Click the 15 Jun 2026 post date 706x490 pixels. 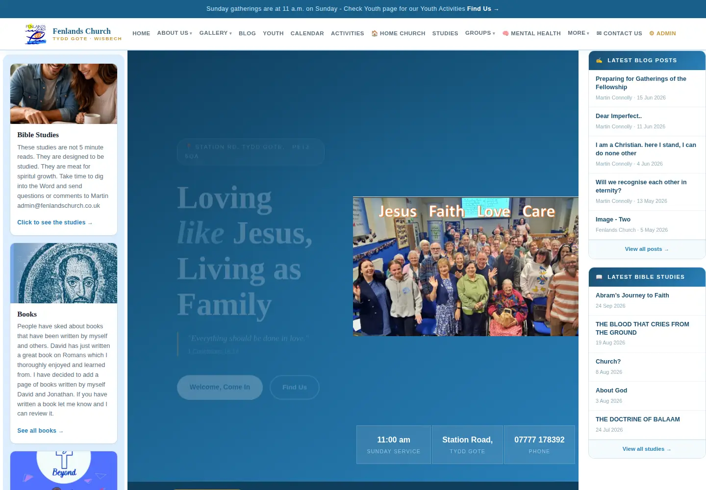651,98
